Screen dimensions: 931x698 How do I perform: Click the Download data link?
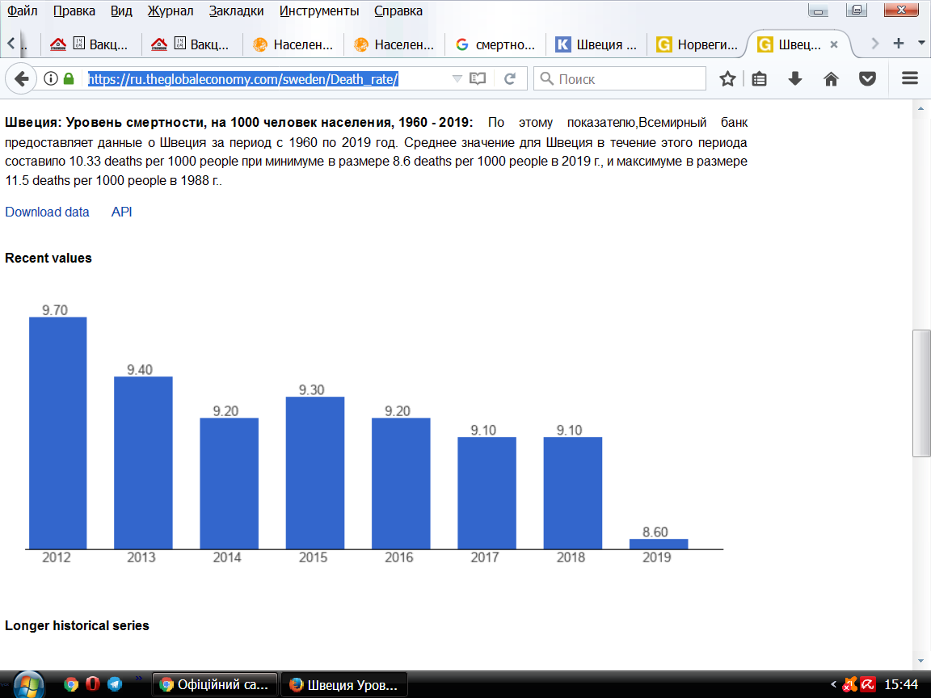[x=47, y=212]
